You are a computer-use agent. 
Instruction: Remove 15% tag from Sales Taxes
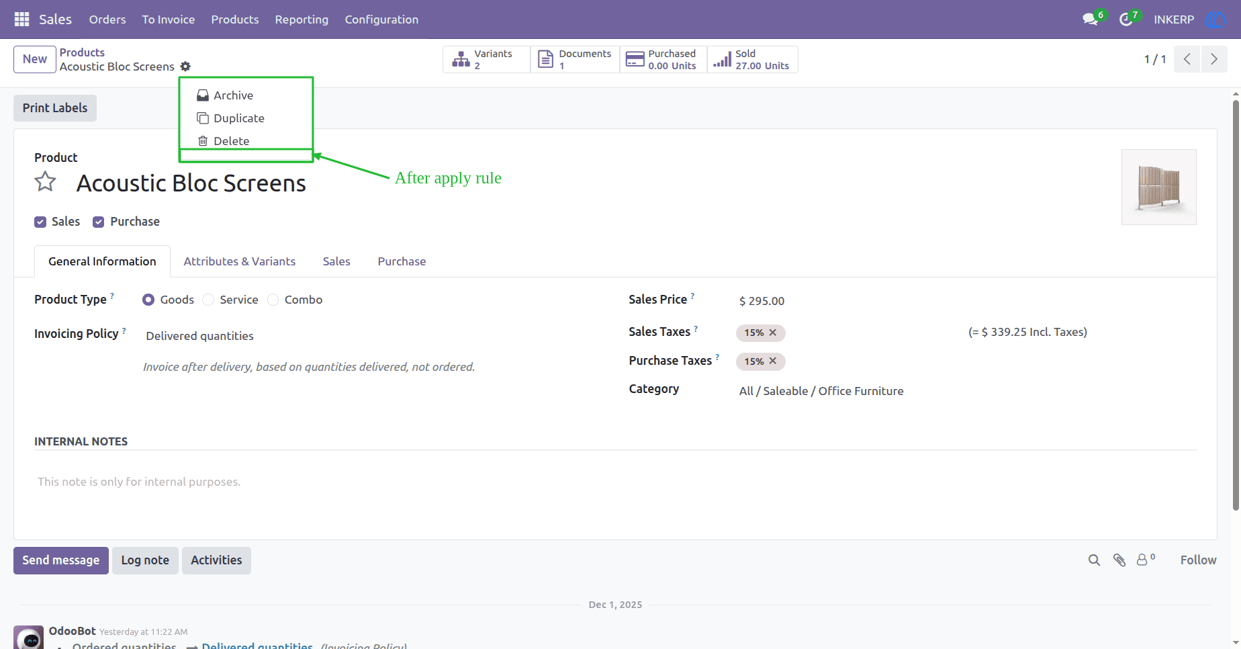(773, 333)
